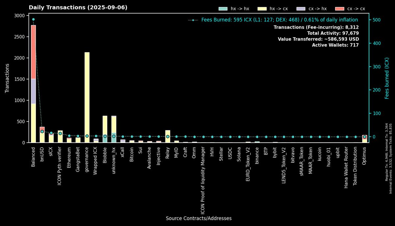Click the 3000 tick on Transactions axis
The height and width of the screenshot is (226, 395).
(19, 15)
